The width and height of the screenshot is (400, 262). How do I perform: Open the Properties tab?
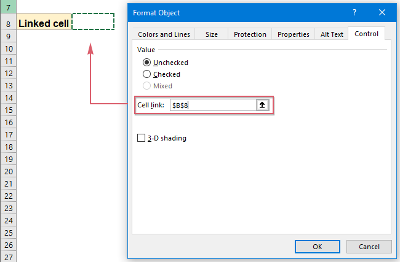[293, 34]
